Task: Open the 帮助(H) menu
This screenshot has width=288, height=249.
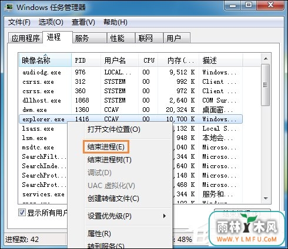Action: pyautogui.click(x=115, y=22)
